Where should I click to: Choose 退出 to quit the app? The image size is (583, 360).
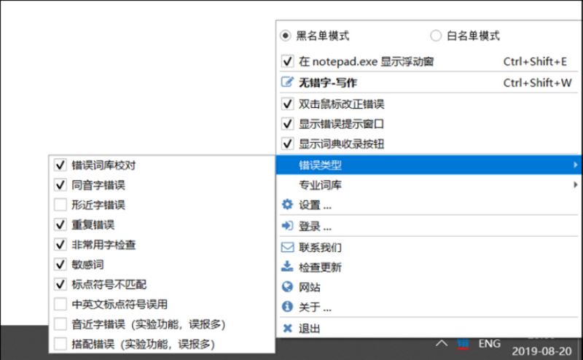click(428, 328)
